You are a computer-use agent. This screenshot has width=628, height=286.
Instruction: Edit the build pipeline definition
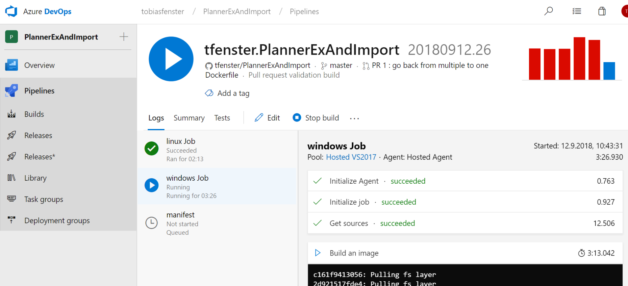268,118
